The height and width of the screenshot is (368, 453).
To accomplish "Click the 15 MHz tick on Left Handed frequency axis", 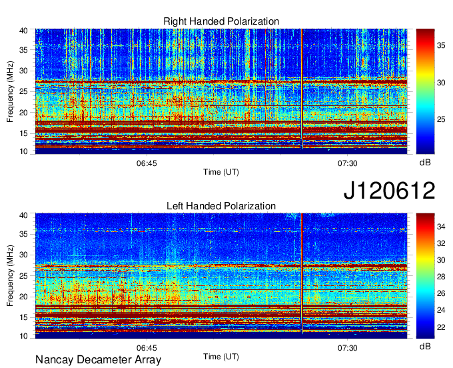I will 24,317.
